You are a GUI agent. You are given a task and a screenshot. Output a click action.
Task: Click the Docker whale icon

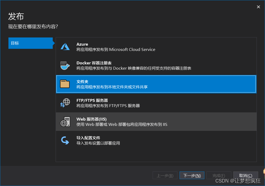(x=65, y=65)
